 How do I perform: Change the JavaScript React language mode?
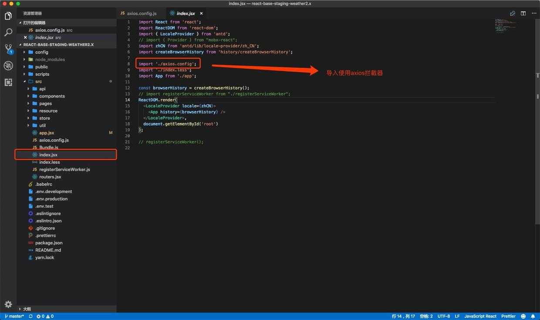[x=480, y=317]
